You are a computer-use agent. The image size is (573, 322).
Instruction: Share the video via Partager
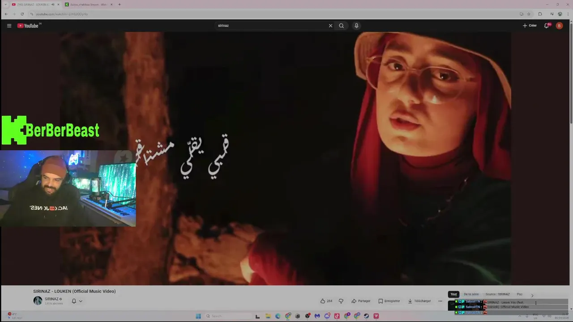361,301
